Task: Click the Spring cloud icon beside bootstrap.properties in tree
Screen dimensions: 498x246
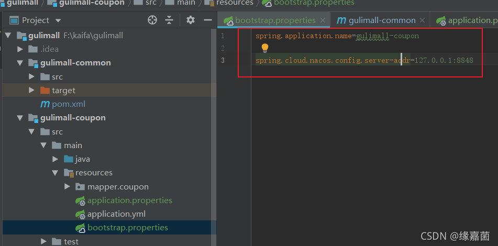Action: pyautogui.click(x=80, y=228)
